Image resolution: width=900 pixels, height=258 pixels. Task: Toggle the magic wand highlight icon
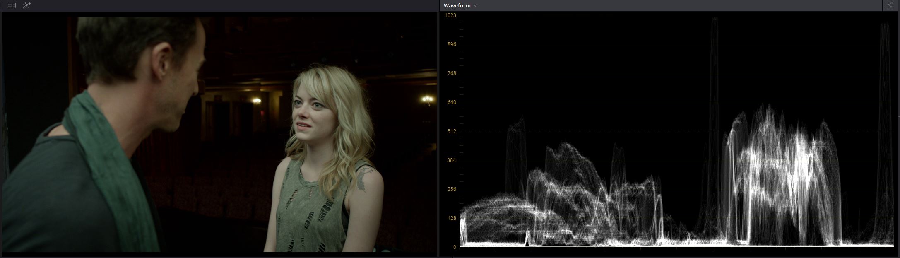[26, 5]
